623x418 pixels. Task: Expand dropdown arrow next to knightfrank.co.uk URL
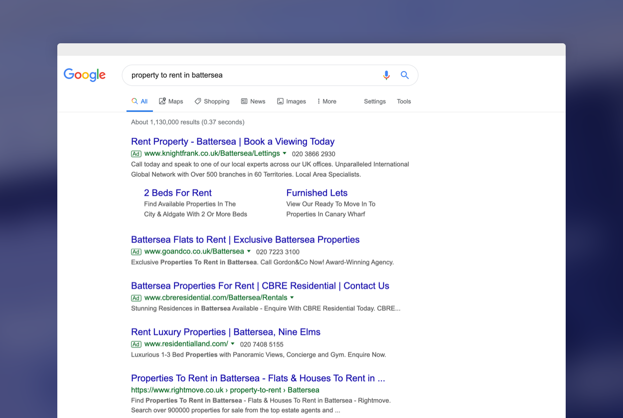285,154
